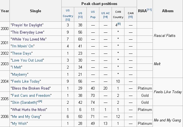183x127 pixels.
Task: Follow the "Love You Out Loud" link
Action: coord(27,60)
